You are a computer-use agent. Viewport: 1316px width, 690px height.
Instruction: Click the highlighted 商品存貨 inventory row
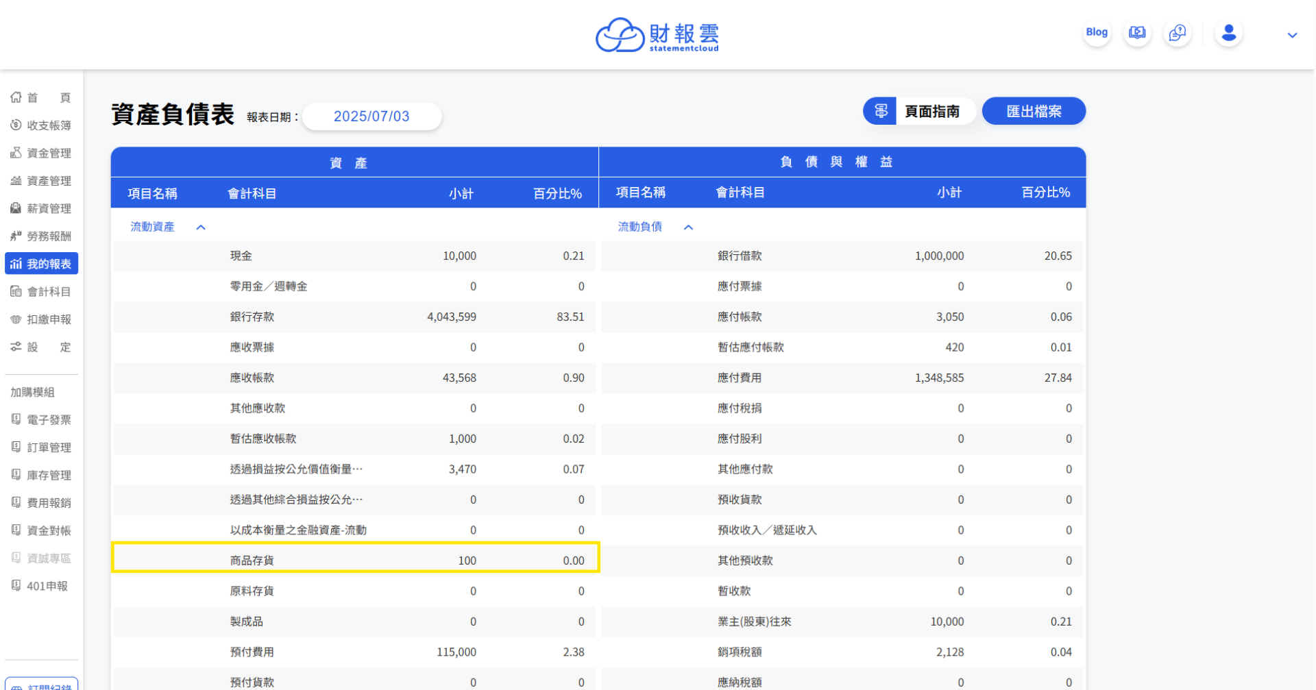pyautogui.click(x=355, y=560)
